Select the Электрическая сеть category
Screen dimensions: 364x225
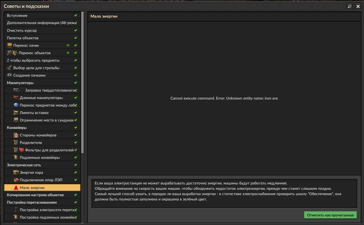click(x=42, y=165)
